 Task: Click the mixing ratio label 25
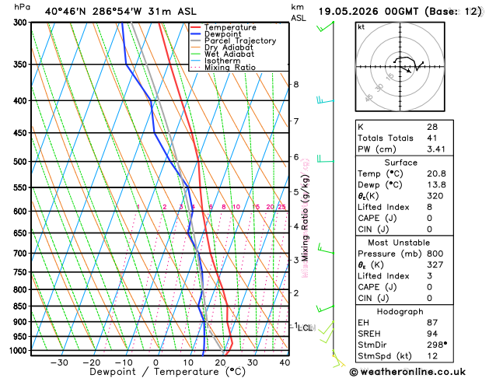coord(281,207)
